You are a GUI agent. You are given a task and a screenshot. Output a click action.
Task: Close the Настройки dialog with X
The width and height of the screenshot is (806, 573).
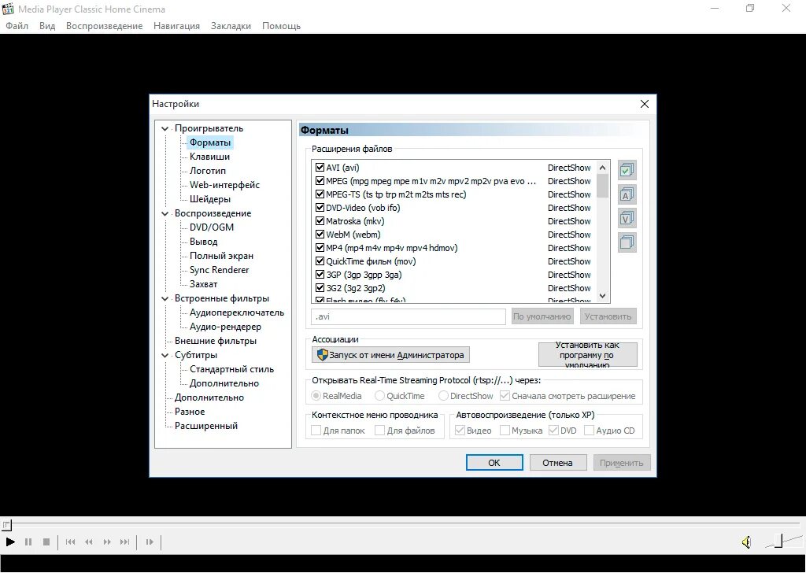[645, 104]
